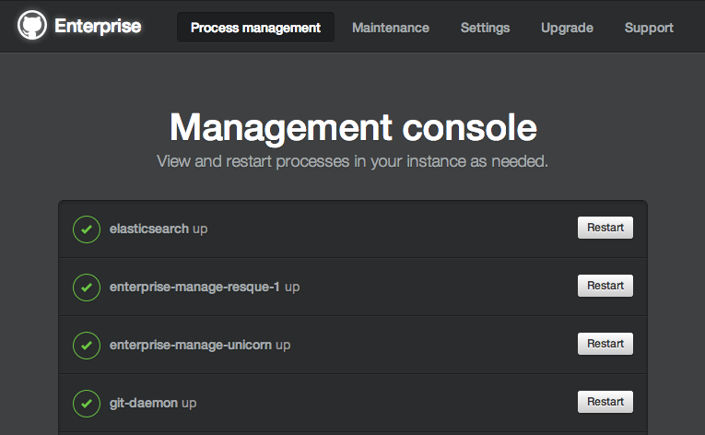Click the Management console heading
The image size is (705, 435).
tap(353, 126)
